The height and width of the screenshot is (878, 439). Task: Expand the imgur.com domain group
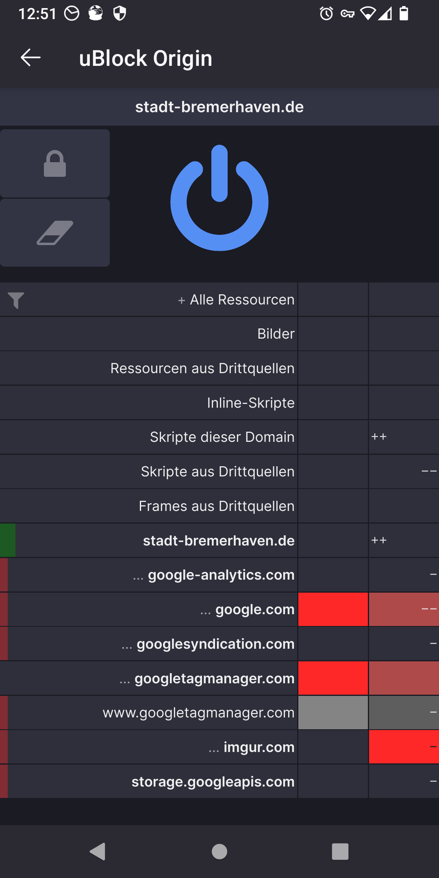(251, 747)
